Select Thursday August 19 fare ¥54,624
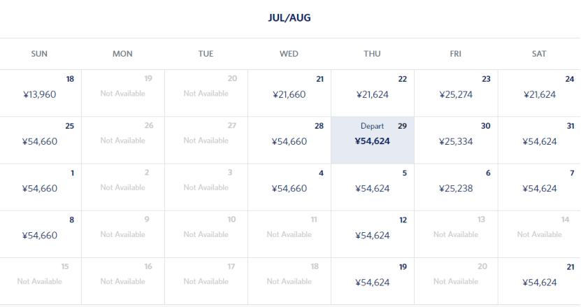Image resolution: width=581 pixels, height=307 pixels. click(x=372, y=282)
